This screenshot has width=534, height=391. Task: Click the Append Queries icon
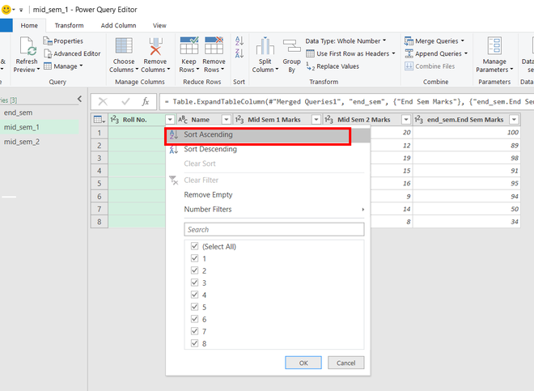[x=409, y=53]
